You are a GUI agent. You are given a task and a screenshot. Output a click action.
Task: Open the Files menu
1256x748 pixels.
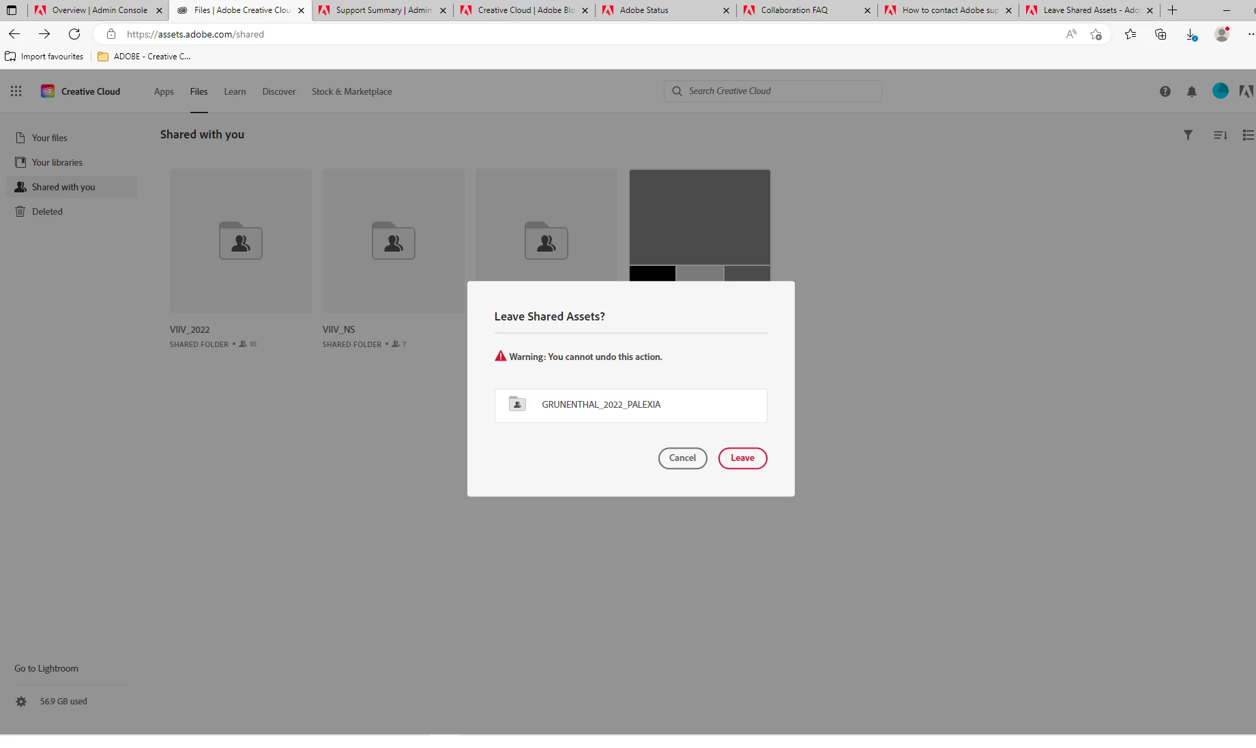coord(199,91)
